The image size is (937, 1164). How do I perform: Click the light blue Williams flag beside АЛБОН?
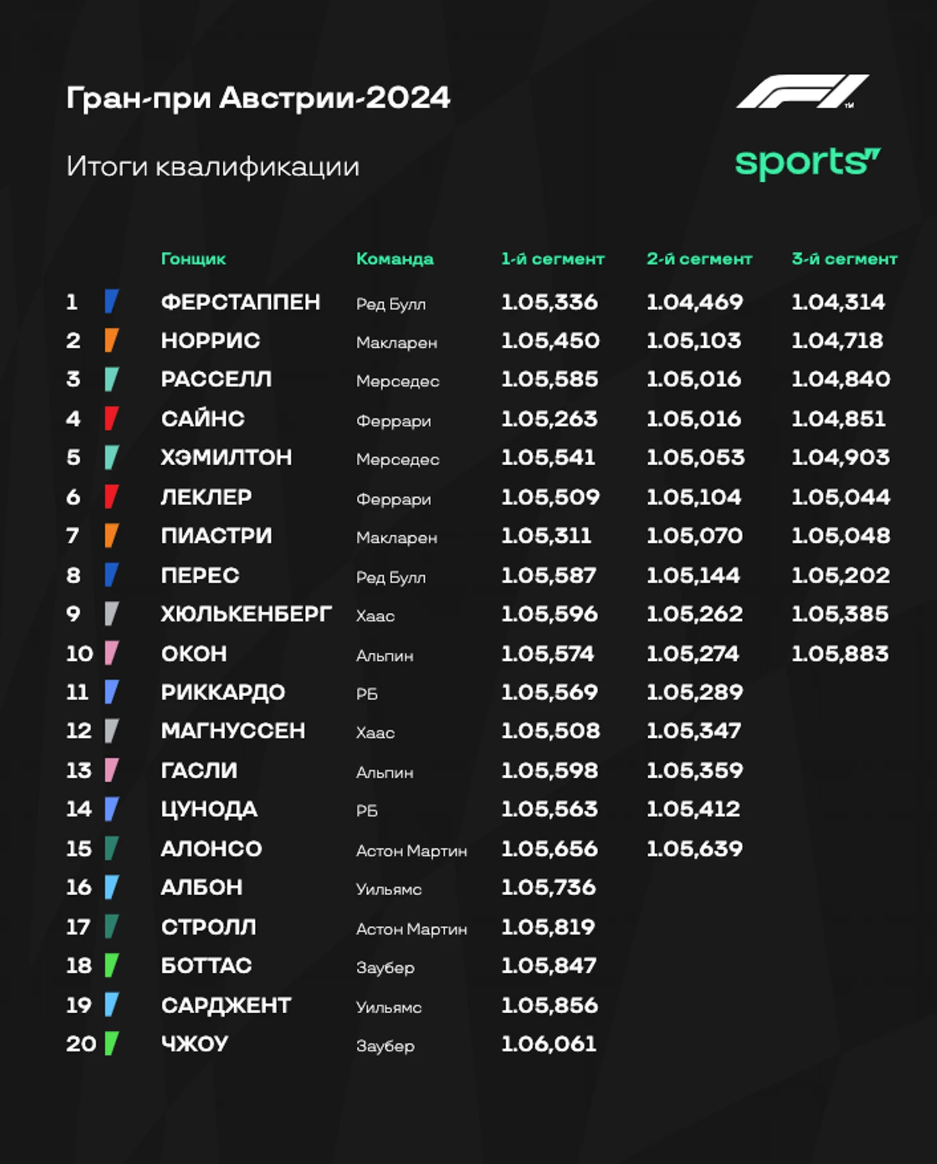pyautogui.click(x=112, y=887)
